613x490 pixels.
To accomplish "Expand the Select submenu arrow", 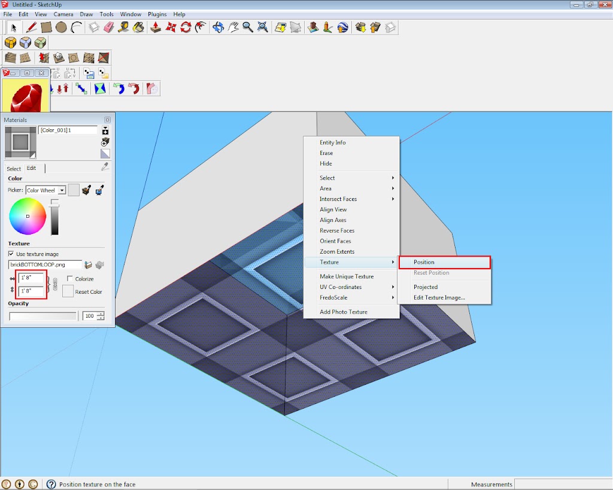I will coord(393,178).
